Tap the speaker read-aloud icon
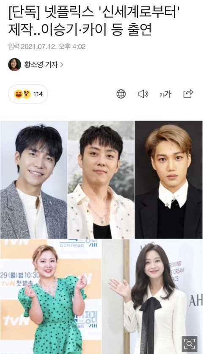Viewport: 203px width, 354px height. [x=143, y=94]
